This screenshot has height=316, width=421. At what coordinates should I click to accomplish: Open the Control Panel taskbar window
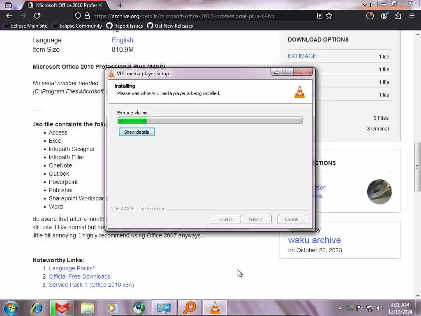coord(164,308)
